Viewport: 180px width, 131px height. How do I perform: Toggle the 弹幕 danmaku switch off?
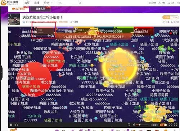[x=163, y=125]
